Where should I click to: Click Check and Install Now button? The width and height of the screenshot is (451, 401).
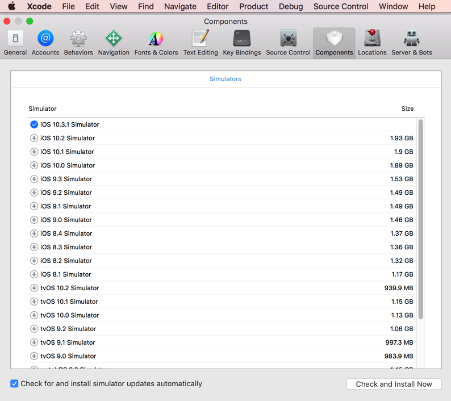point(394,384)
